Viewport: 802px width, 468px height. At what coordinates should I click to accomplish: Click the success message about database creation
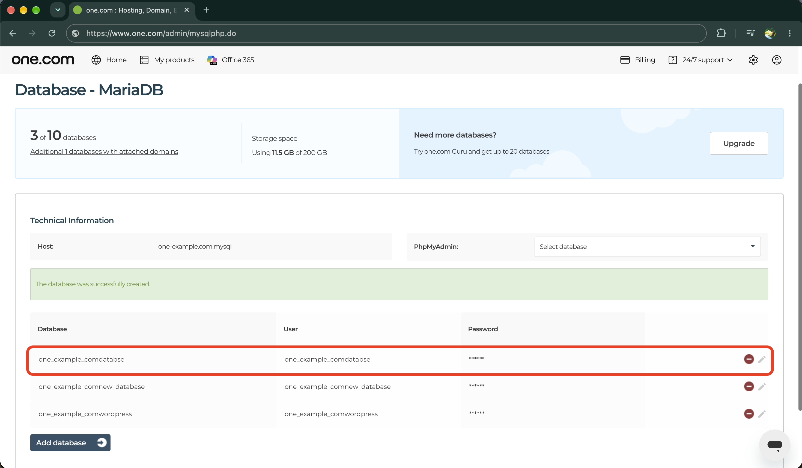pyautogui.click(x=399, y=284)
